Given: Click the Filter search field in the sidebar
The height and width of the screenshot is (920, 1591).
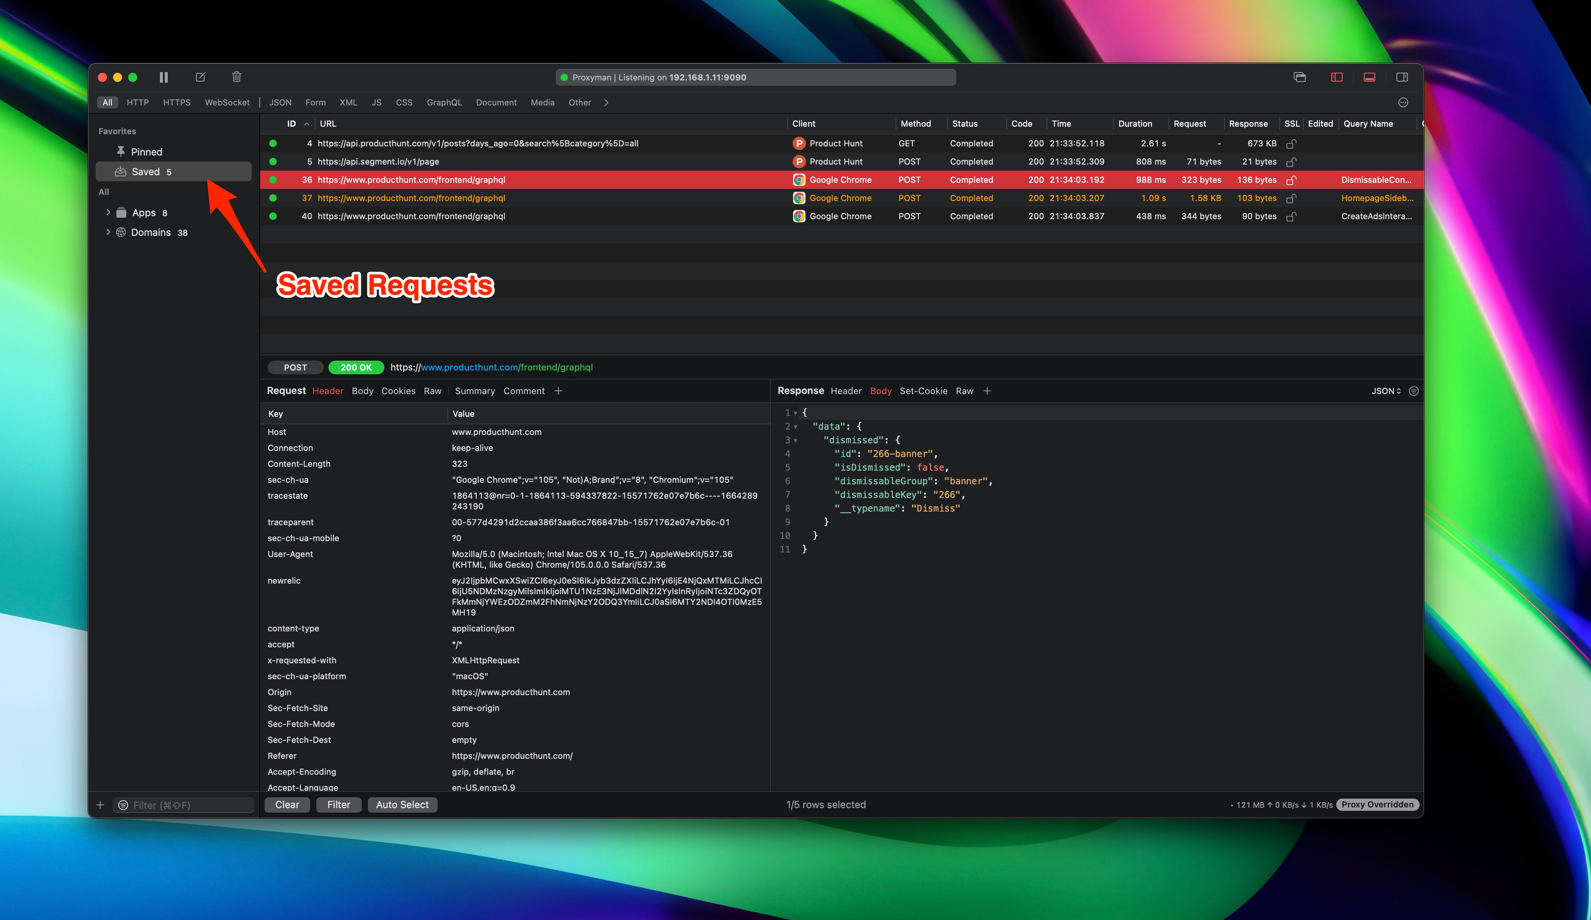Looking at the screenshot, I should pyautogui.click(x=183, y=804).
